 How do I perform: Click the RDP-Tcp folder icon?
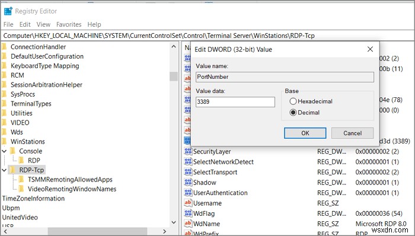(x=12, y=170)
